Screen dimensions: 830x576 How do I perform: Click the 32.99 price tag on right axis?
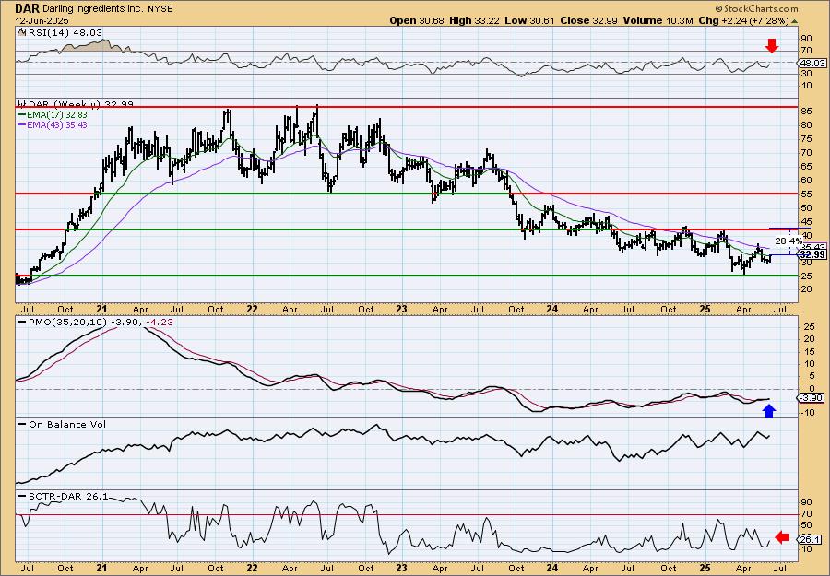click(812, 255)
